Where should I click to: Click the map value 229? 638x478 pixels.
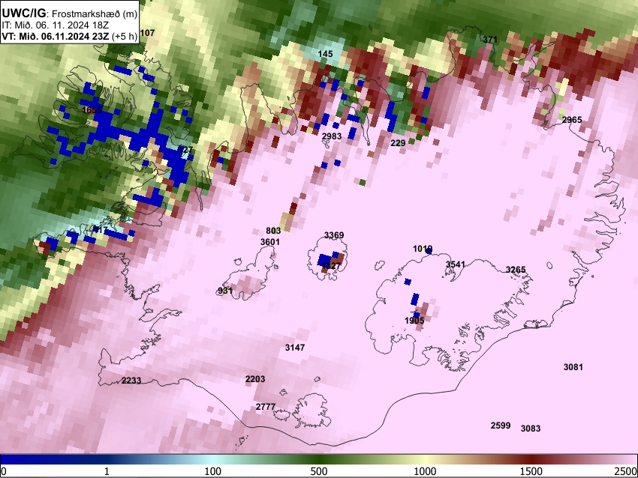pyautogui.click(x=398, y=143)
